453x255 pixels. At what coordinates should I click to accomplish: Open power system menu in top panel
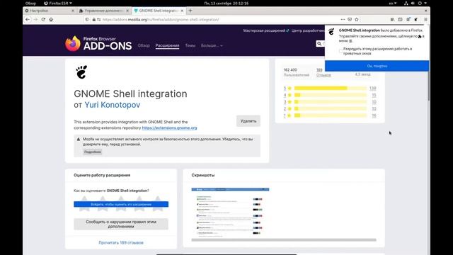pos(422,3)
